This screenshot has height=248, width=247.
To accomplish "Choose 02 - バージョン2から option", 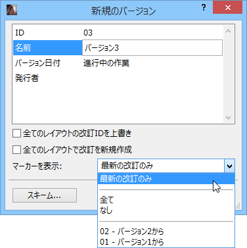I will 166,232.
